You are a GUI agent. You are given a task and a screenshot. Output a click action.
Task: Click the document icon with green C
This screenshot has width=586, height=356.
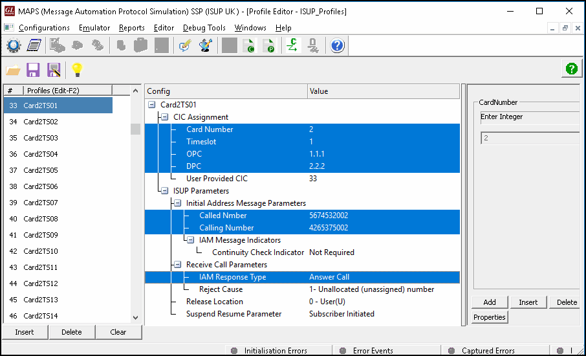click(249, 45)
